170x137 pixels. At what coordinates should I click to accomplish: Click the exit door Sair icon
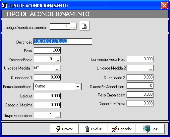pos(147,129)
